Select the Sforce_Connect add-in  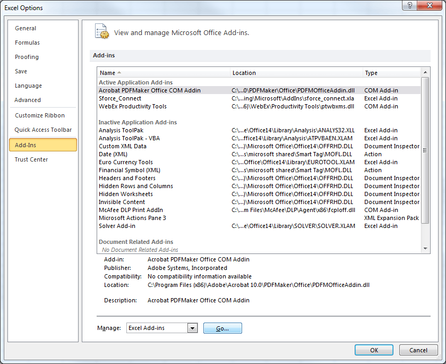click(x=259, y=98)
